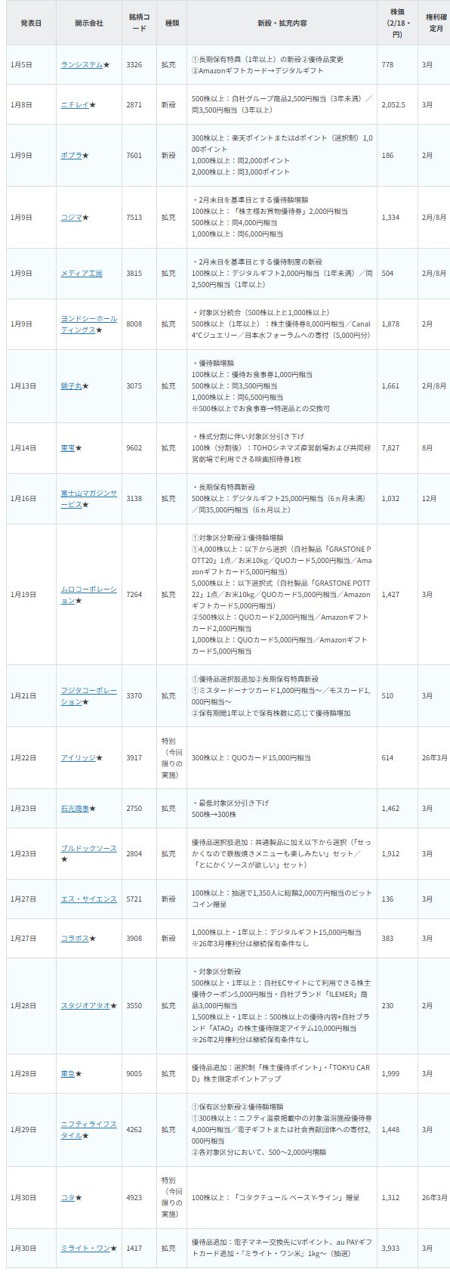
Task: Open the コタ company link
Action: [x=68, y=1198]
